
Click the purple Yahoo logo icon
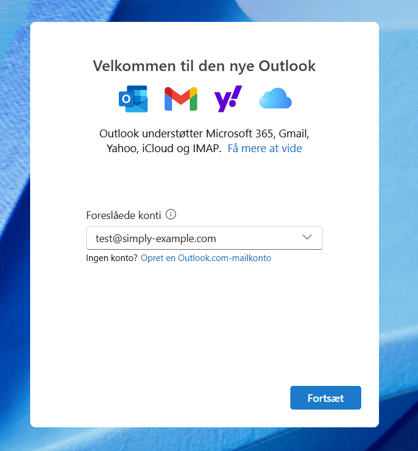click(228, 99)
